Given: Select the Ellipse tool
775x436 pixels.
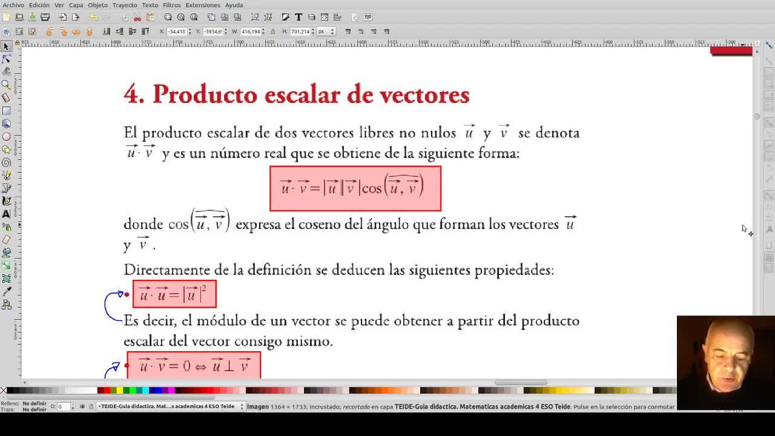Looking at the screenshot, I should click(x=7, y=136).
